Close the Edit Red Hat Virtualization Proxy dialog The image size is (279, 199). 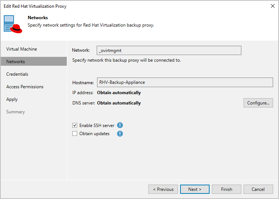[x=273, y=6]
